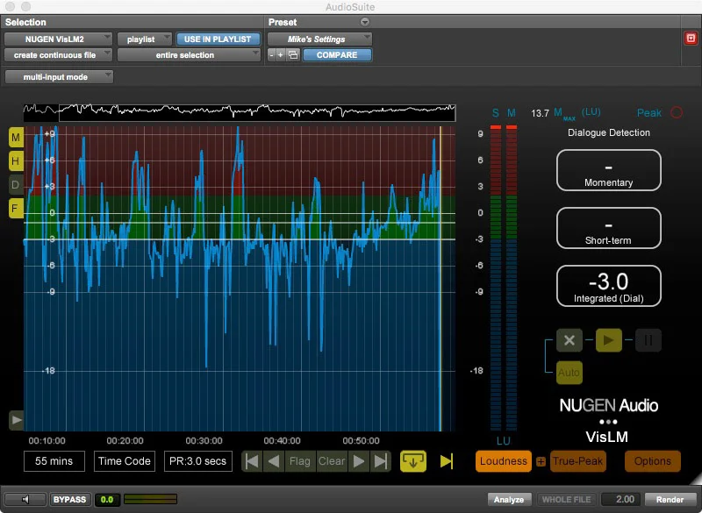Click the 00:30:00 timeline label
Image resolution: width=702 pixels, height=513 pixels.
pos(204,440)
